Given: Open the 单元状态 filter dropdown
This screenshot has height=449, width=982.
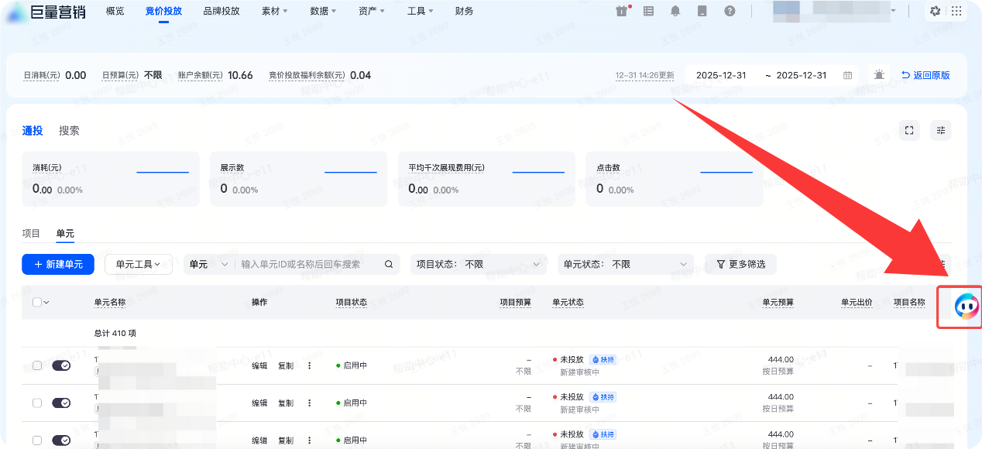Looking at the screenshot, I should 626,264.
